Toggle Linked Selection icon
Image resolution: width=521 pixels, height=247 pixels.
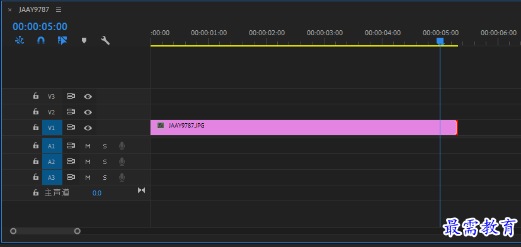click(62, 40)
